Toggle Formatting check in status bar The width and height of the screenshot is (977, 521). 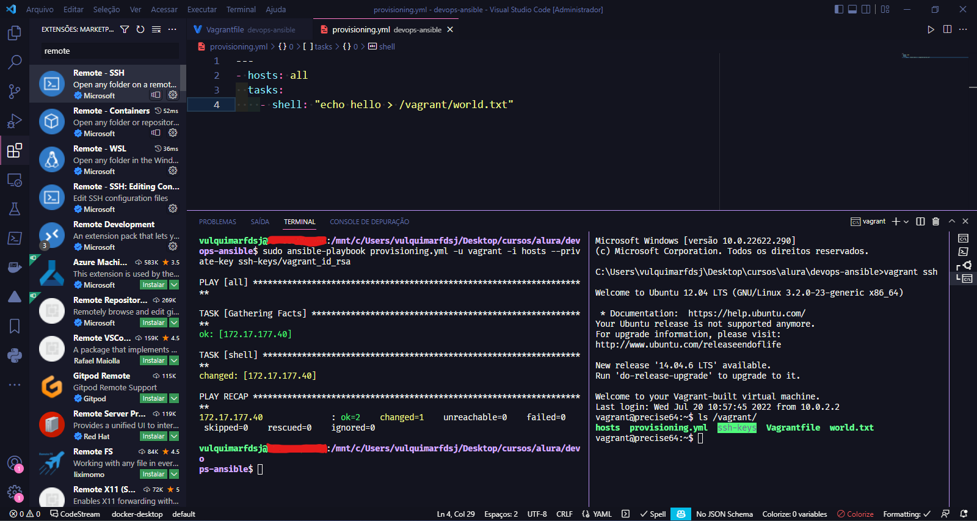coord(907,514)
